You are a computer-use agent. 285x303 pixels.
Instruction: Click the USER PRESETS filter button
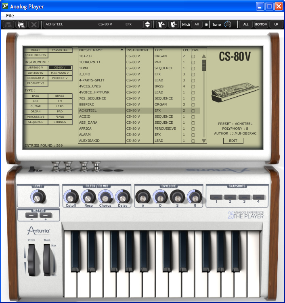pos(36,55)
